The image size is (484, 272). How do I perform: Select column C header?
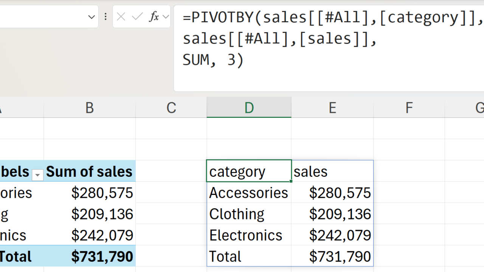(171, 108)
